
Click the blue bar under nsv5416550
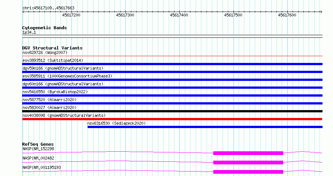(x=172, y=95)
